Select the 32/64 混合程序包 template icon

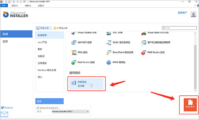(x=109, y=43)
